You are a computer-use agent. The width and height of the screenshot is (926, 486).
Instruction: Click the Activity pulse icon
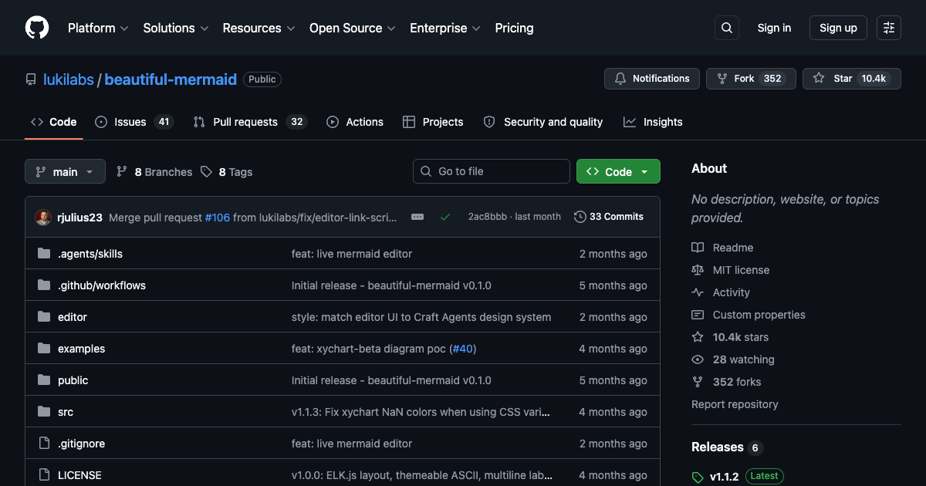tap(698, 292)
